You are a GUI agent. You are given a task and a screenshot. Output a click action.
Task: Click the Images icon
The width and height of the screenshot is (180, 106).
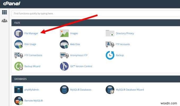point(64,33)
